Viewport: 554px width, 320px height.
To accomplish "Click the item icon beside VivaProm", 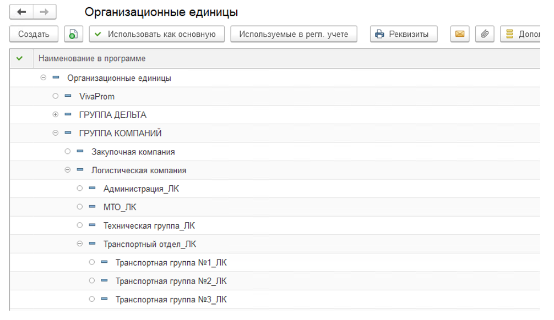I will click(68, 96).
